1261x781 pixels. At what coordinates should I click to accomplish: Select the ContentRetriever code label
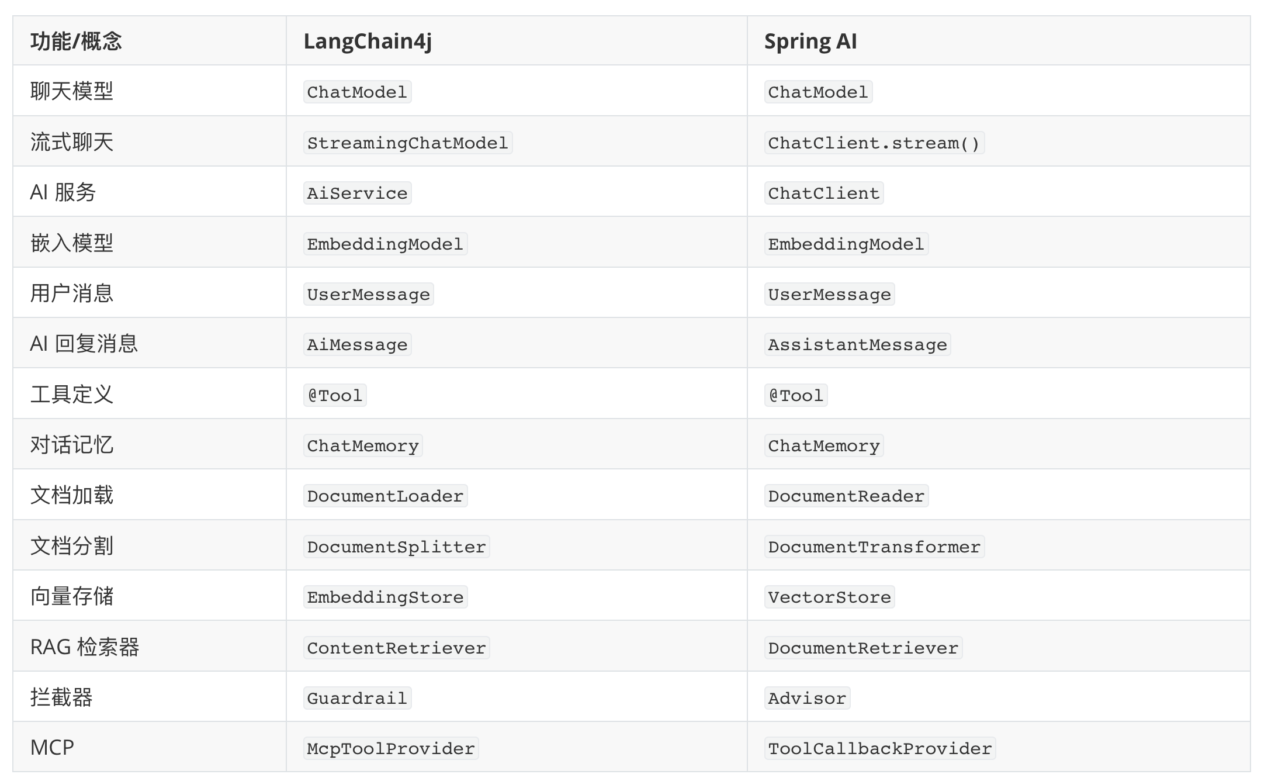[x=396, y=648]
